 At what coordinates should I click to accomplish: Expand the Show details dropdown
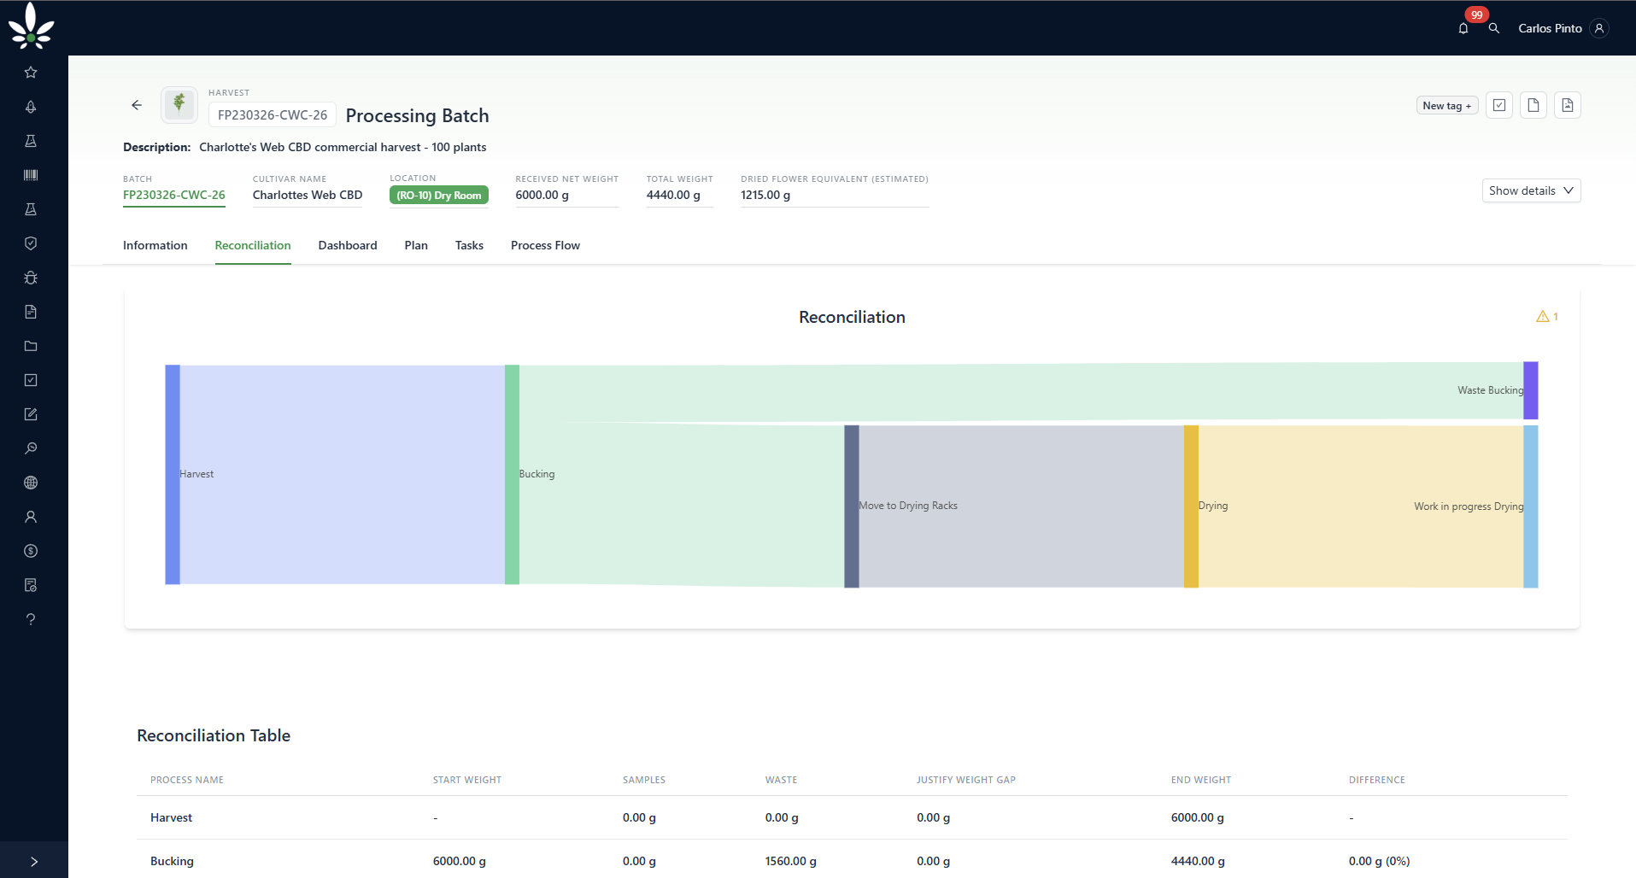[x=1531, y=190]
